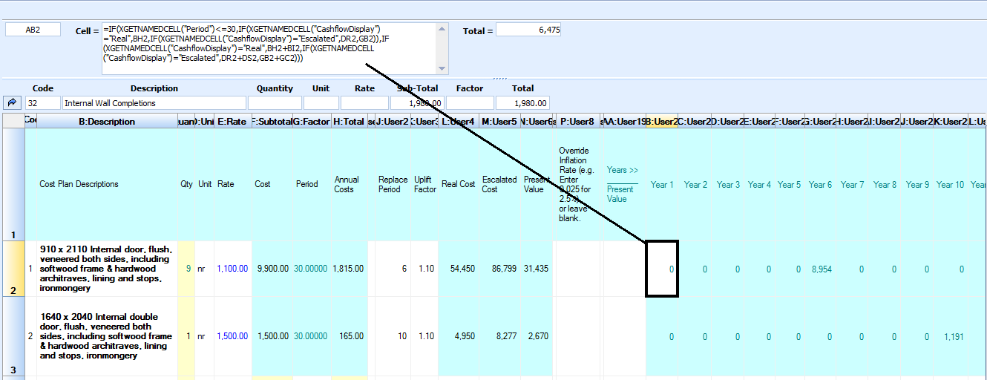Select the M:User5 column header

tap(499, 121)
